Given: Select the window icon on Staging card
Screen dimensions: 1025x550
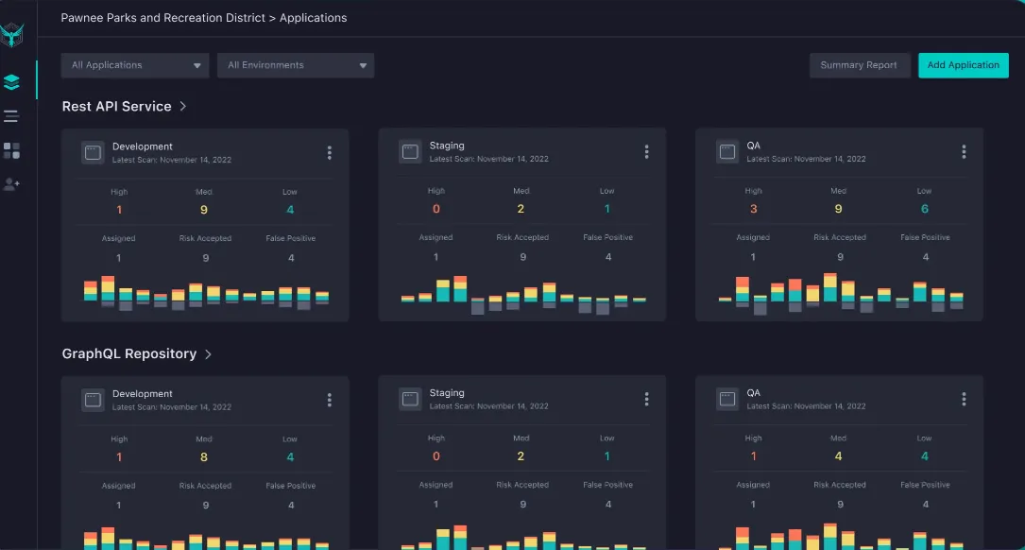Looking at the screenshot, I should [x=410, y=151].
